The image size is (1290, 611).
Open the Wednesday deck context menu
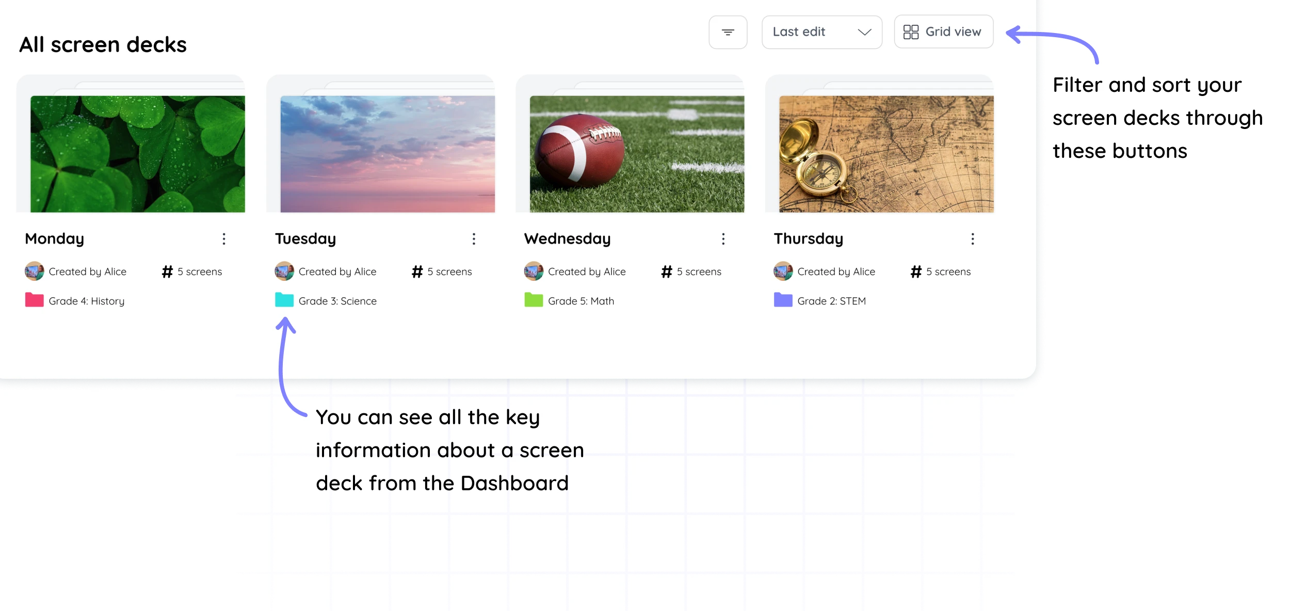point(723,238)
